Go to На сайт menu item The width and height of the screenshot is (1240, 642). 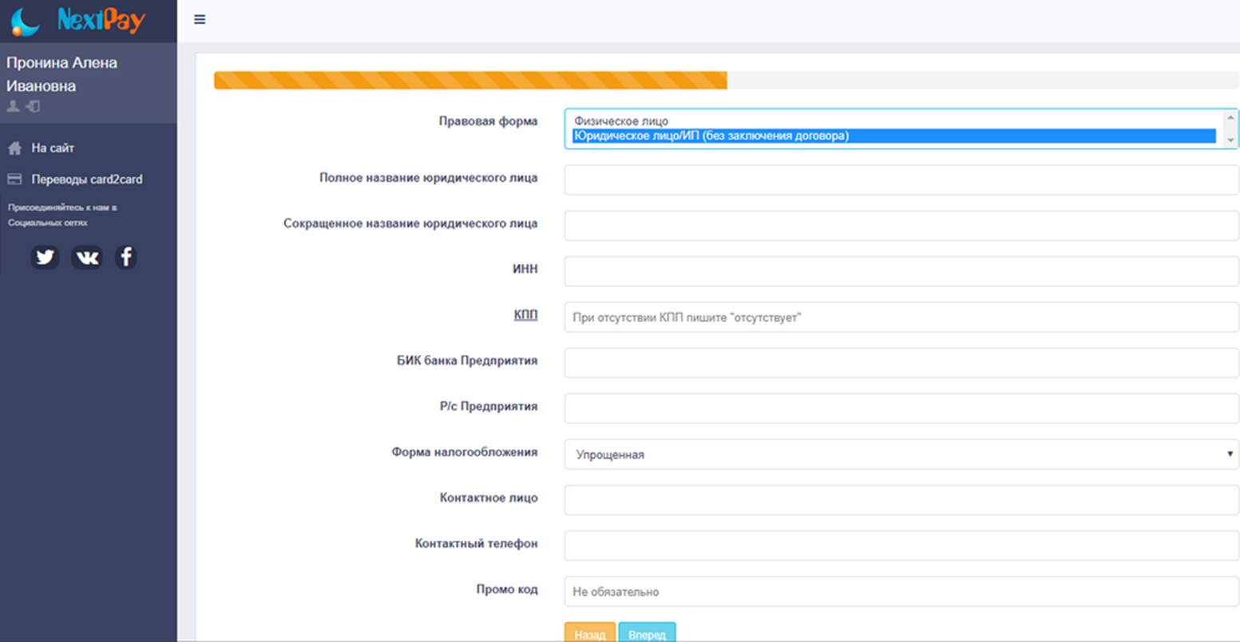point(53,148)
